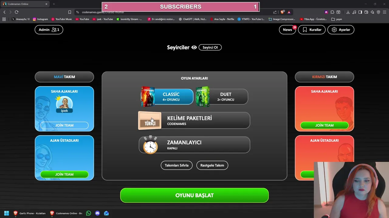Open the Kurallar rules button
This screenshot has width=389, height=218.
312,30
